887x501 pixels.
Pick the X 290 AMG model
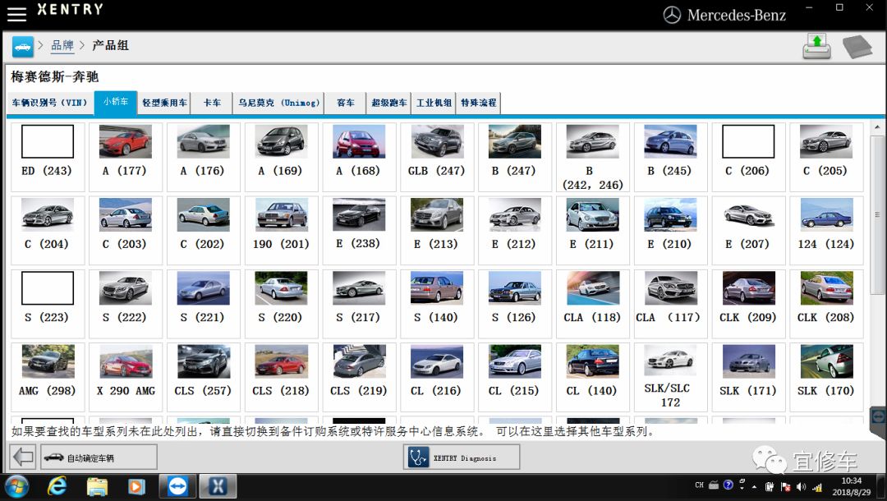pos(125,377)
